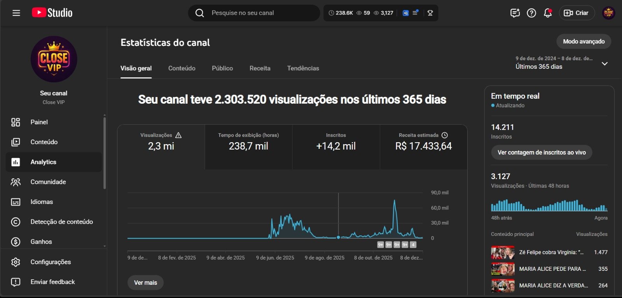Click the Seu canal teve 2.303.520 visualizações headline
Viewport: 622px width, 298px height.
click(x=292, y=100)
